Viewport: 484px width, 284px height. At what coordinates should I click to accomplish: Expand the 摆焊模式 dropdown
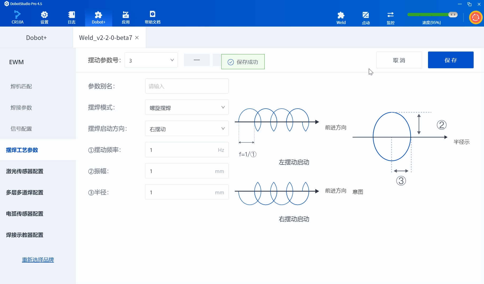187,107
